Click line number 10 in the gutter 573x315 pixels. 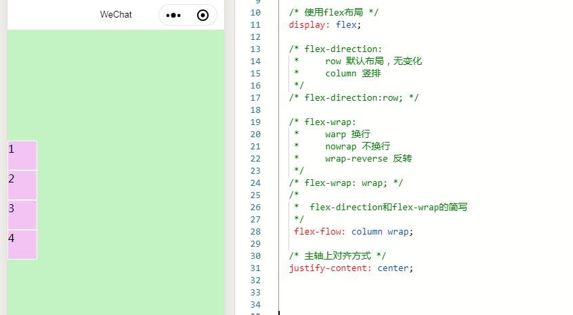pyautogui.click(x=255, y=13)
